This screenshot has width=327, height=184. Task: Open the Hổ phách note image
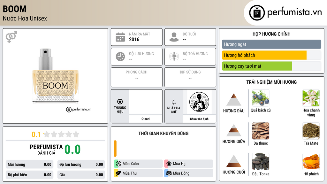[311, 161]
